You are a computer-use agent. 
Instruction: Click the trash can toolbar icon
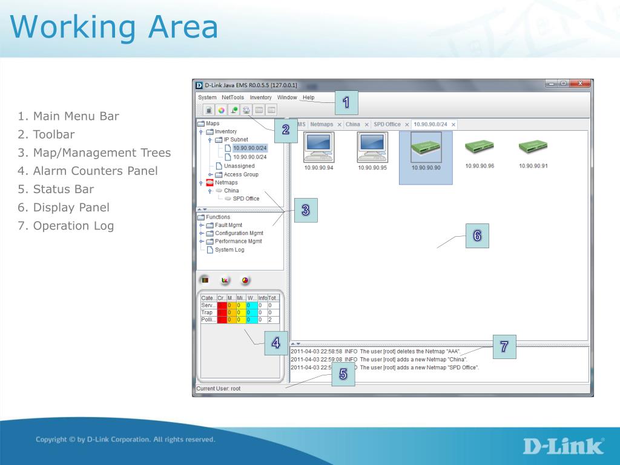click(209, 110)
